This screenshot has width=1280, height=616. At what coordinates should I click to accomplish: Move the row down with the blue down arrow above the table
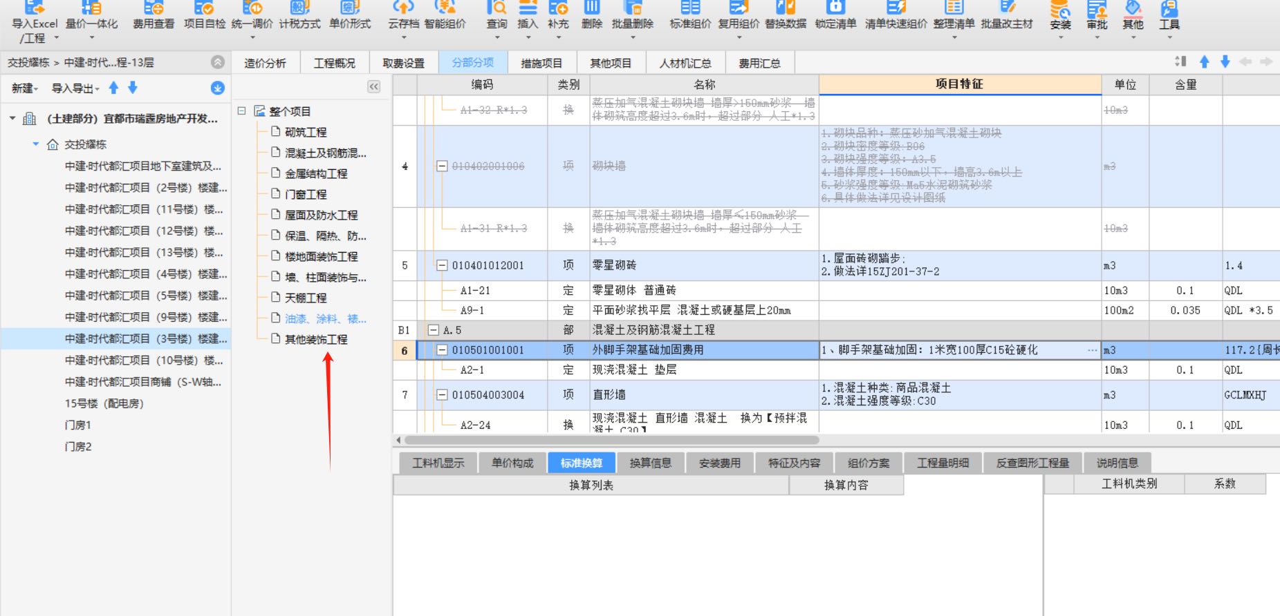point(1225,61)
